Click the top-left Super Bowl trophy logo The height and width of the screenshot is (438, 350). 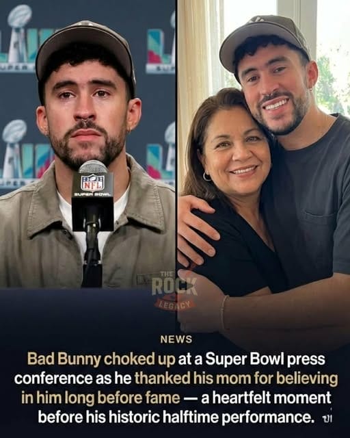coord(18,38)
